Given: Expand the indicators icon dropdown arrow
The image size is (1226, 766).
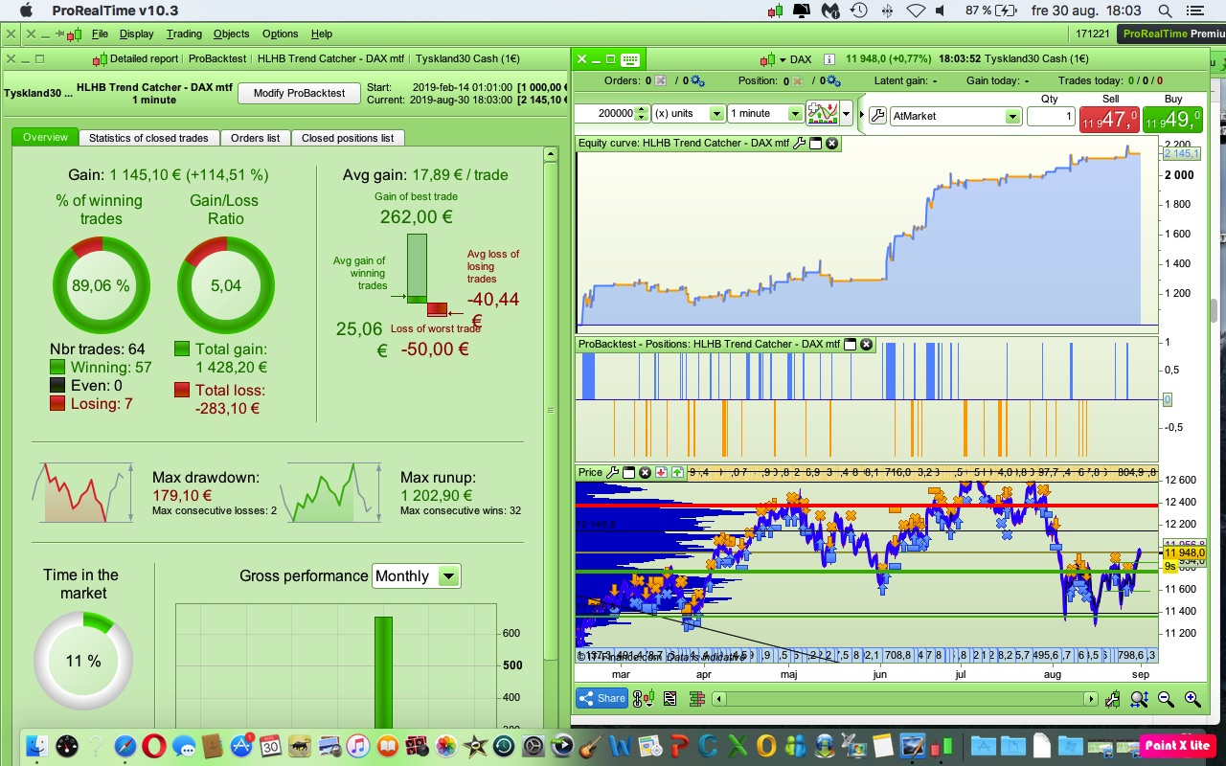Looking at the screenshot, I should pos(846,114).
